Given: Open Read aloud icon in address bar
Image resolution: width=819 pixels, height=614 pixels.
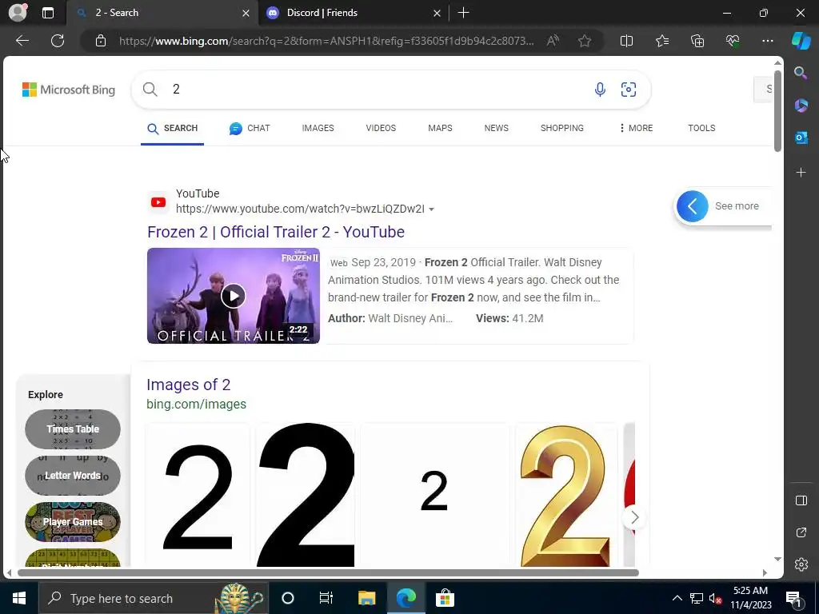Looking at the screenshot, I should (553, 41).
